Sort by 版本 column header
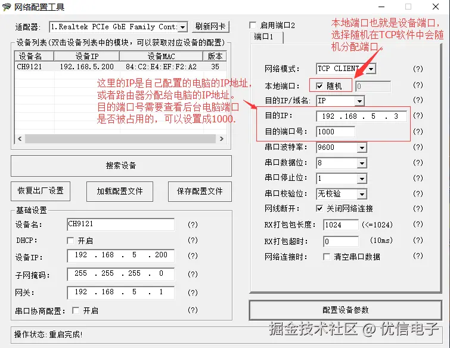This screenshot has height=348, width=450. tap(215, 56)
